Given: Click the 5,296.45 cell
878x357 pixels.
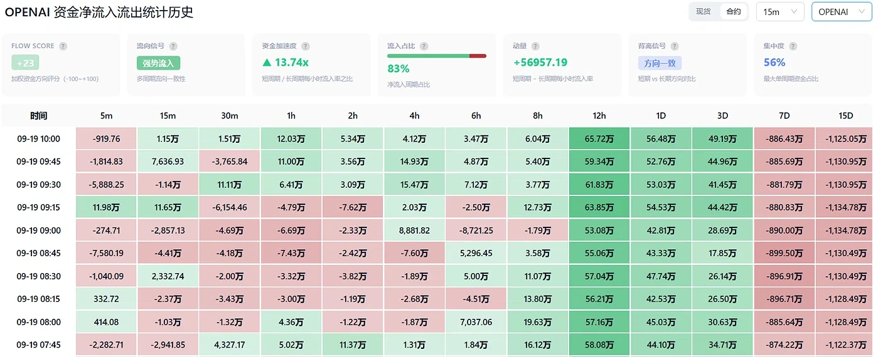Looking at the screenshot, I should tap(476, 253).
